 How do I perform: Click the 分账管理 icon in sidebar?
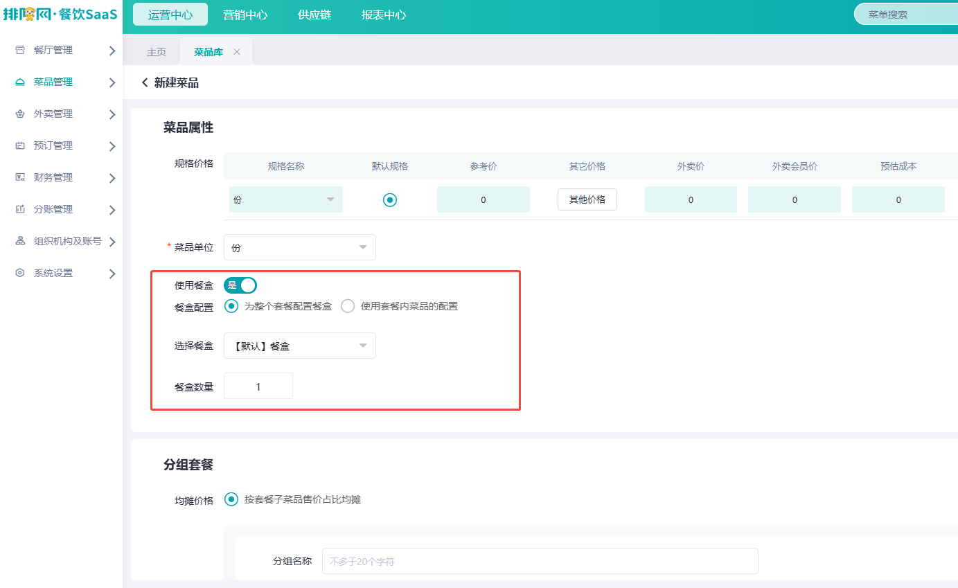click(20, 209)
